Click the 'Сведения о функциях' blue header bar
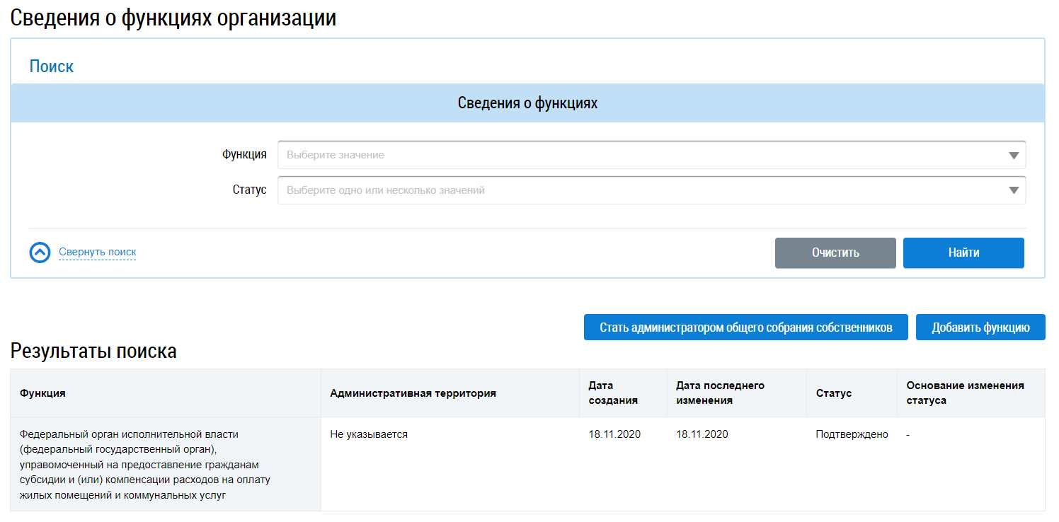This screenshot has height=522, width=1059. pyautogui.click(x=527, y=103)
